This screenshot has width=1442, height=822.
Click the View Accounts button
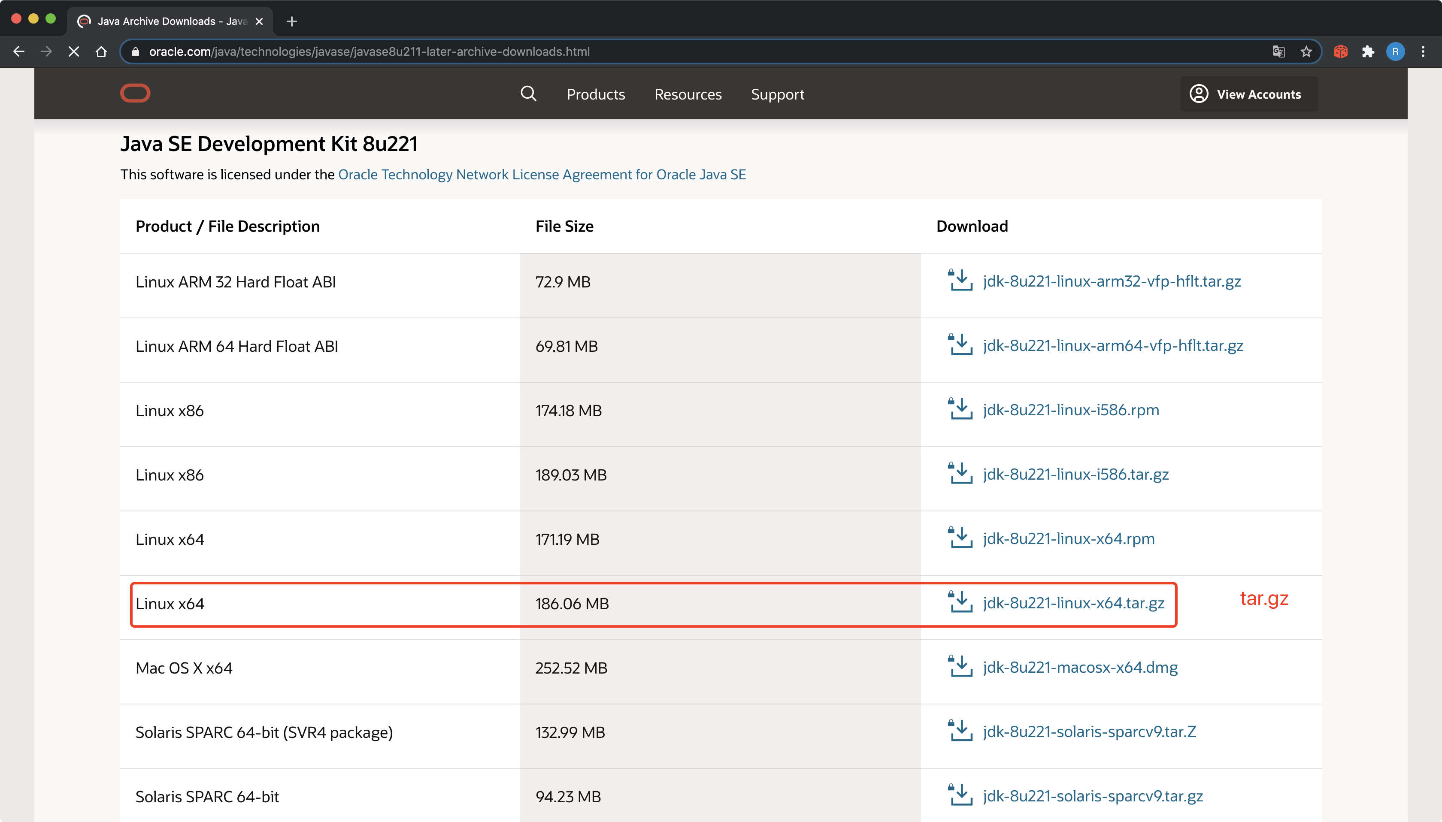click(1248, 94)
